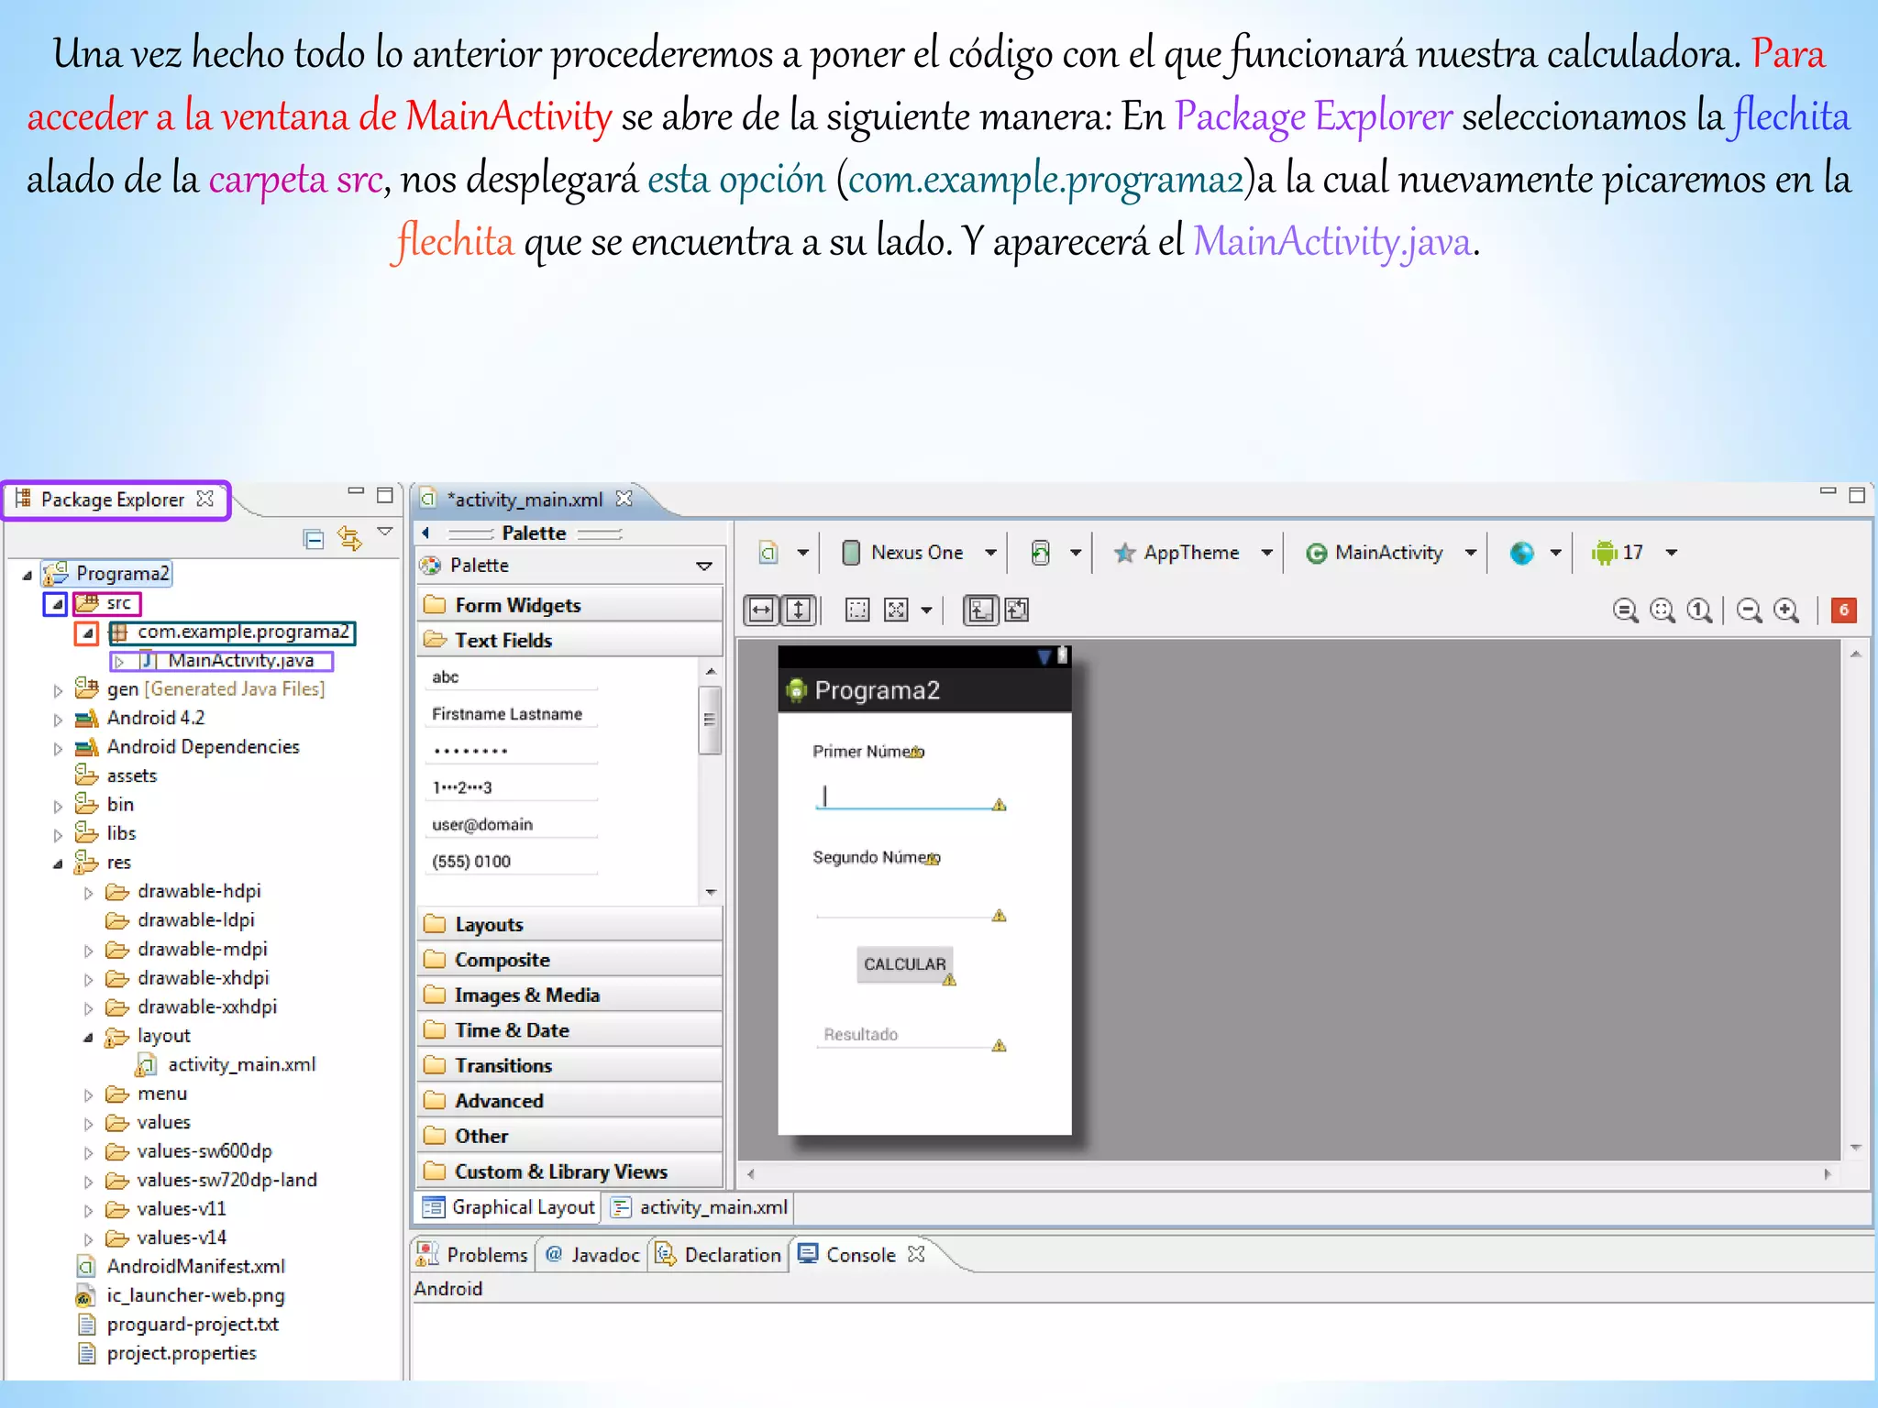Click the Collapse All icon in Package Explorer

pos(314,539)
